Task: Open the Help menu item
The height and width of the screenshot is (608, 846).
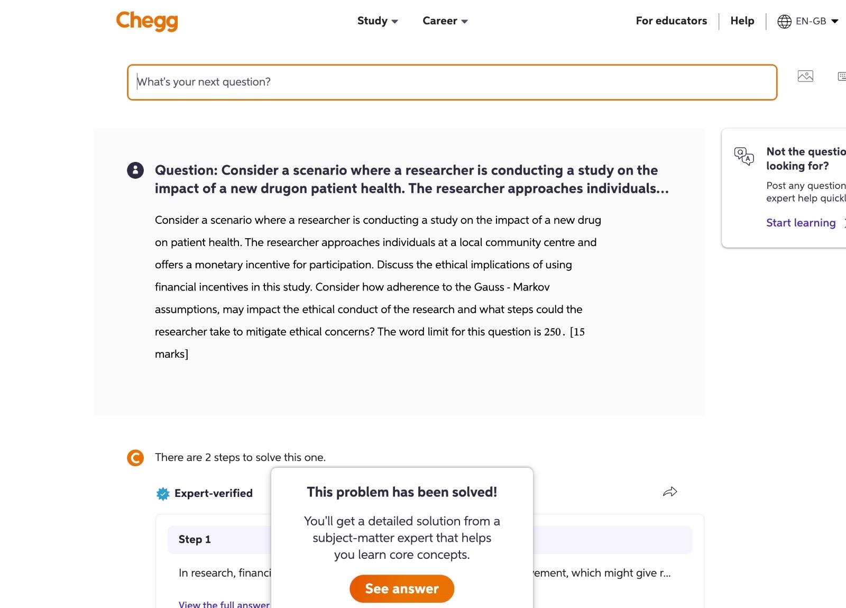Action: pyautogui.click(x=742, y=21)
